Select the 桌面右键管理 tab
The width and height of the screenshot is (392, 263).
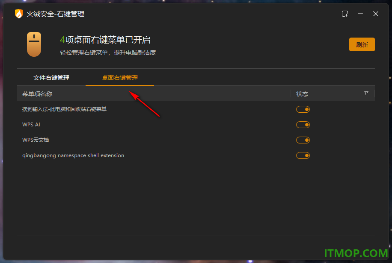click(120, 78)
